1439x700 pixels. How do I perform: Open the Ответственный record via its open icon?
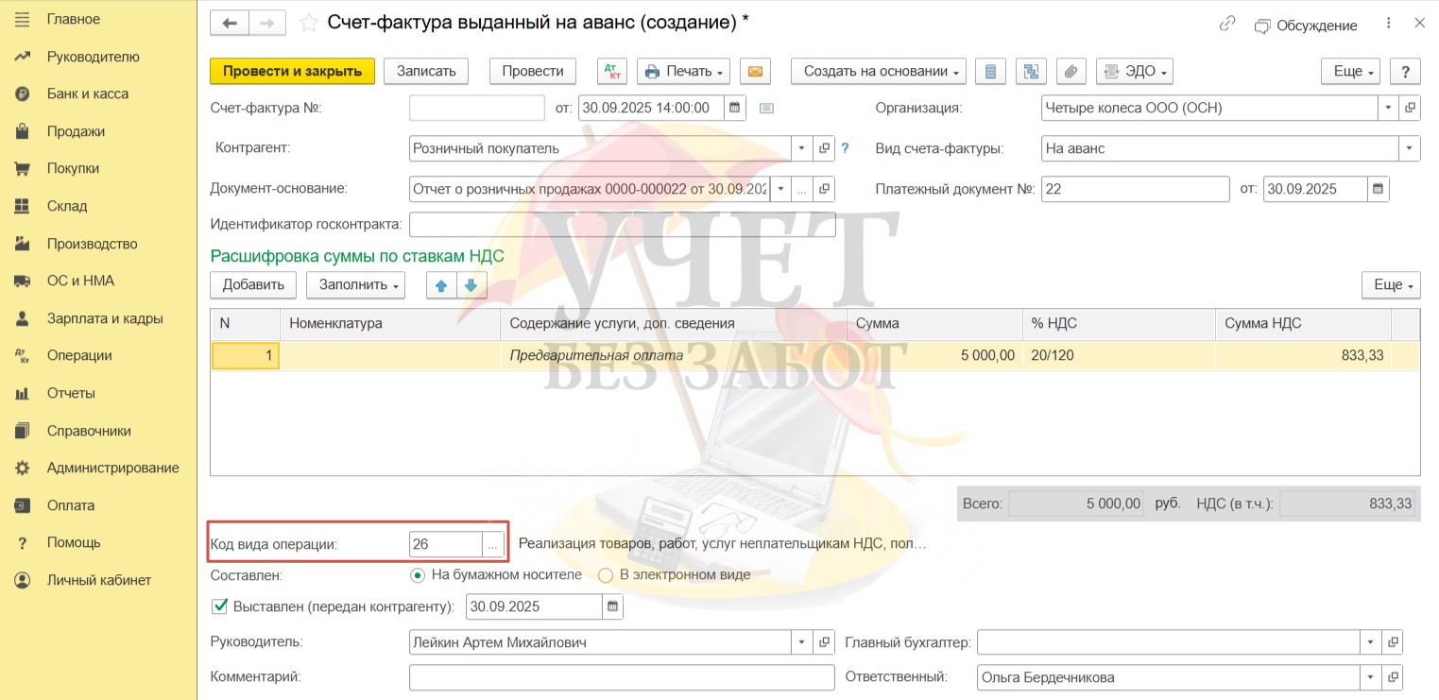1392,676
